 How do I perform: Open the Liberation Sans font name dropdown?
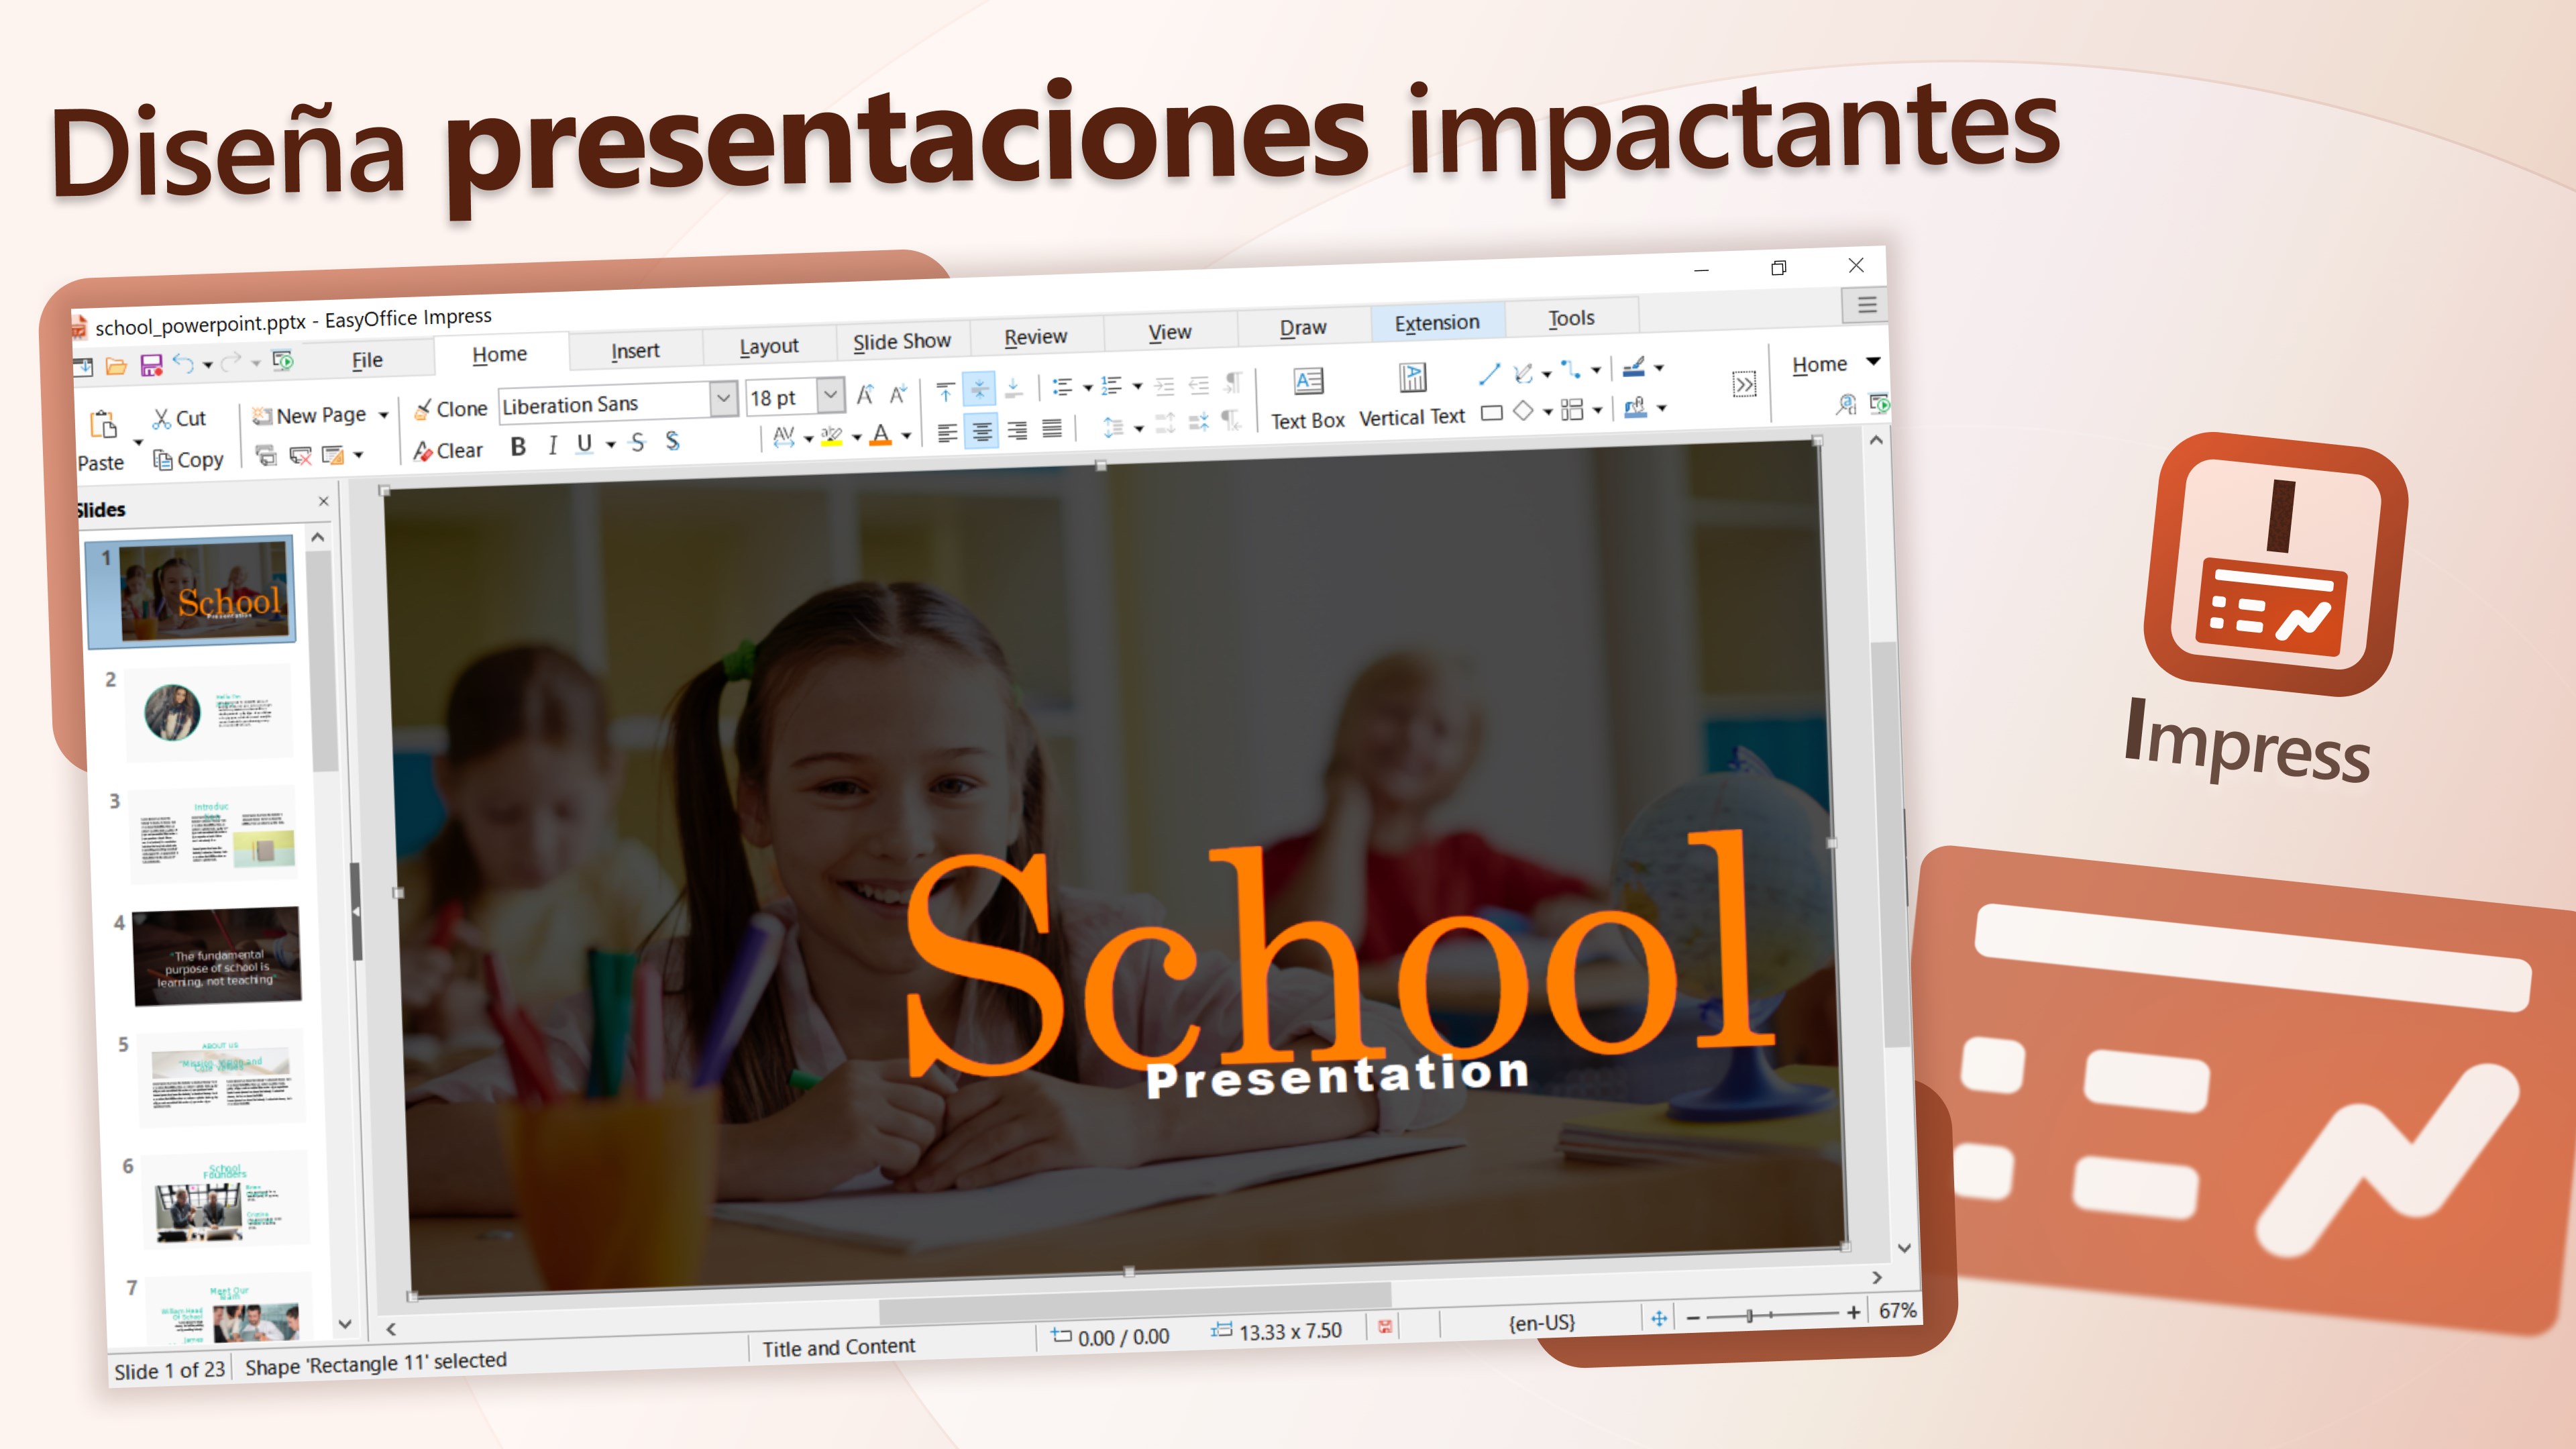[723, 398]
